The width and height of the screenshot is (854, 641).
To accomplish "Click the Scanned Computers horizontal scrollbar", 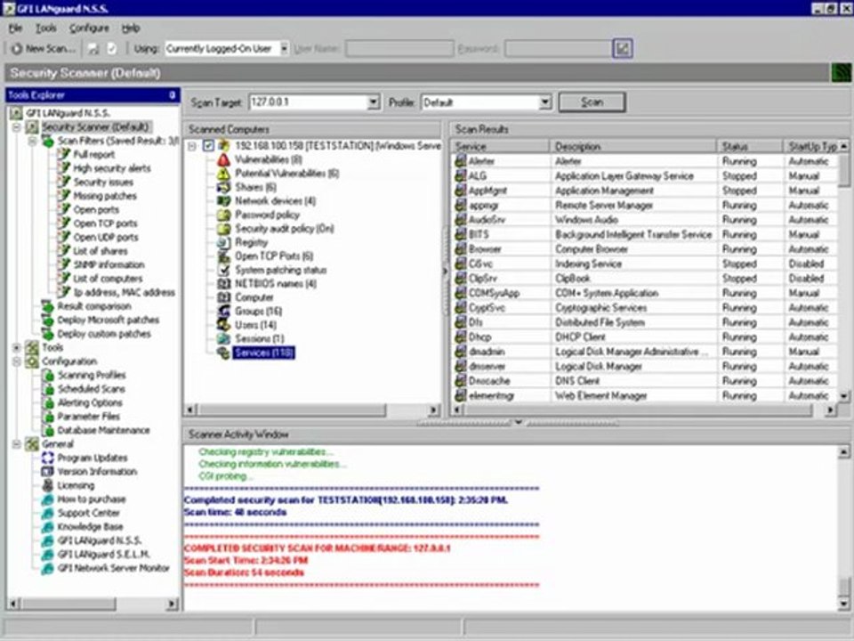I will [x=312, y=410].
